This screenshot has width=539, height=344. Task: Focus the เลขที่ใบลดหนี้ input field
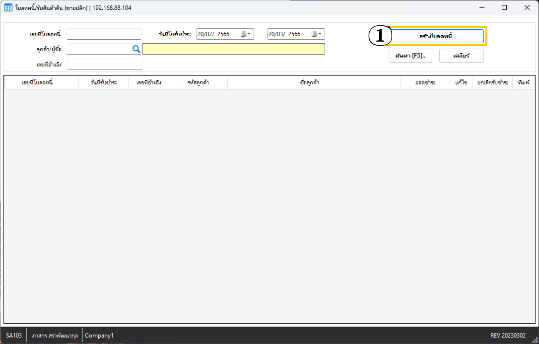point(104,34)
